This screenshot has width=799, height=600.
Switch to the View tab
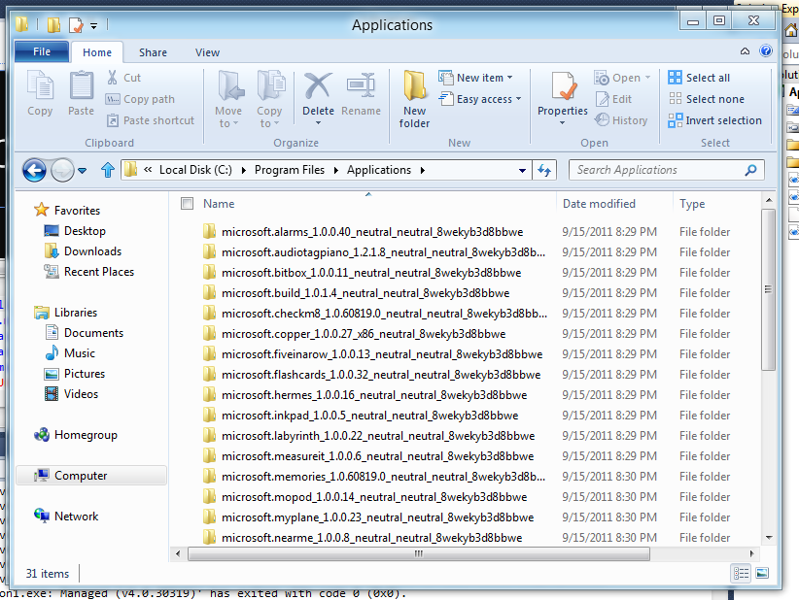click(207, 52)
